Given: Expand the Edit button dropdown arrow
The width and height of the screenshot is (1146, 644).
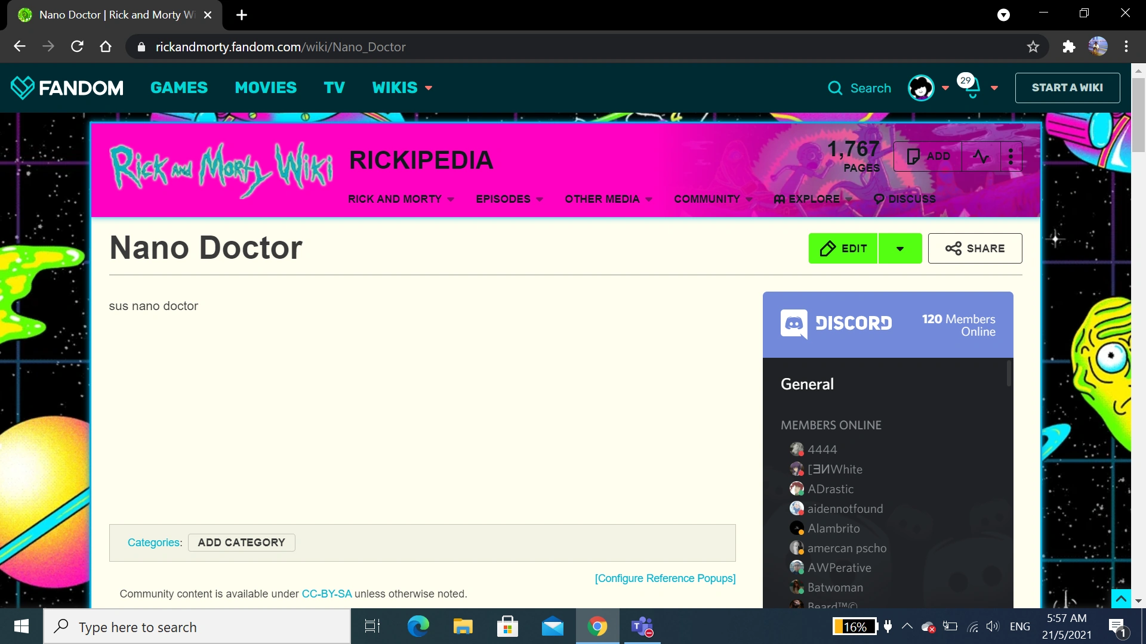Looking at the screenshot, I should point(899,249).
